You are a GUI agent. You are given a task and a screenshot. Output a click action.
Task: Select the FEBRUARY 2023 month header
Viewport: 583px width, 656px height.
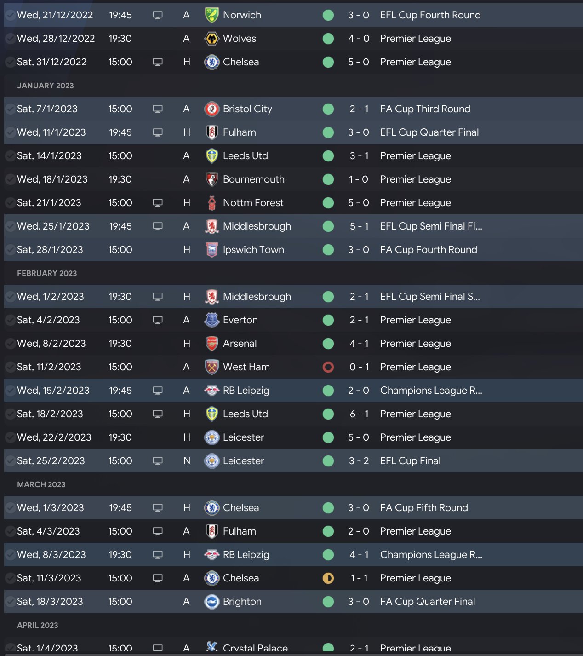point(47,273)
